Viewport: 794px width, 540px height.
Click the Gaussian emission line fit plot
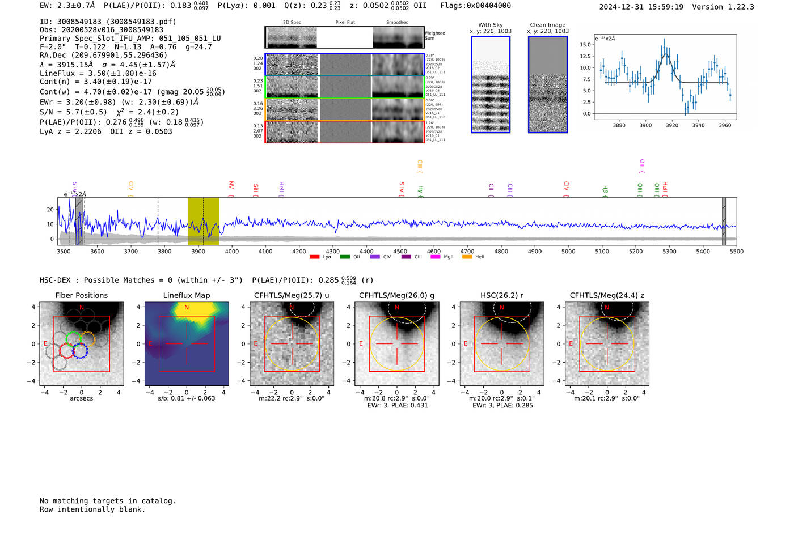tap(665, 77)
